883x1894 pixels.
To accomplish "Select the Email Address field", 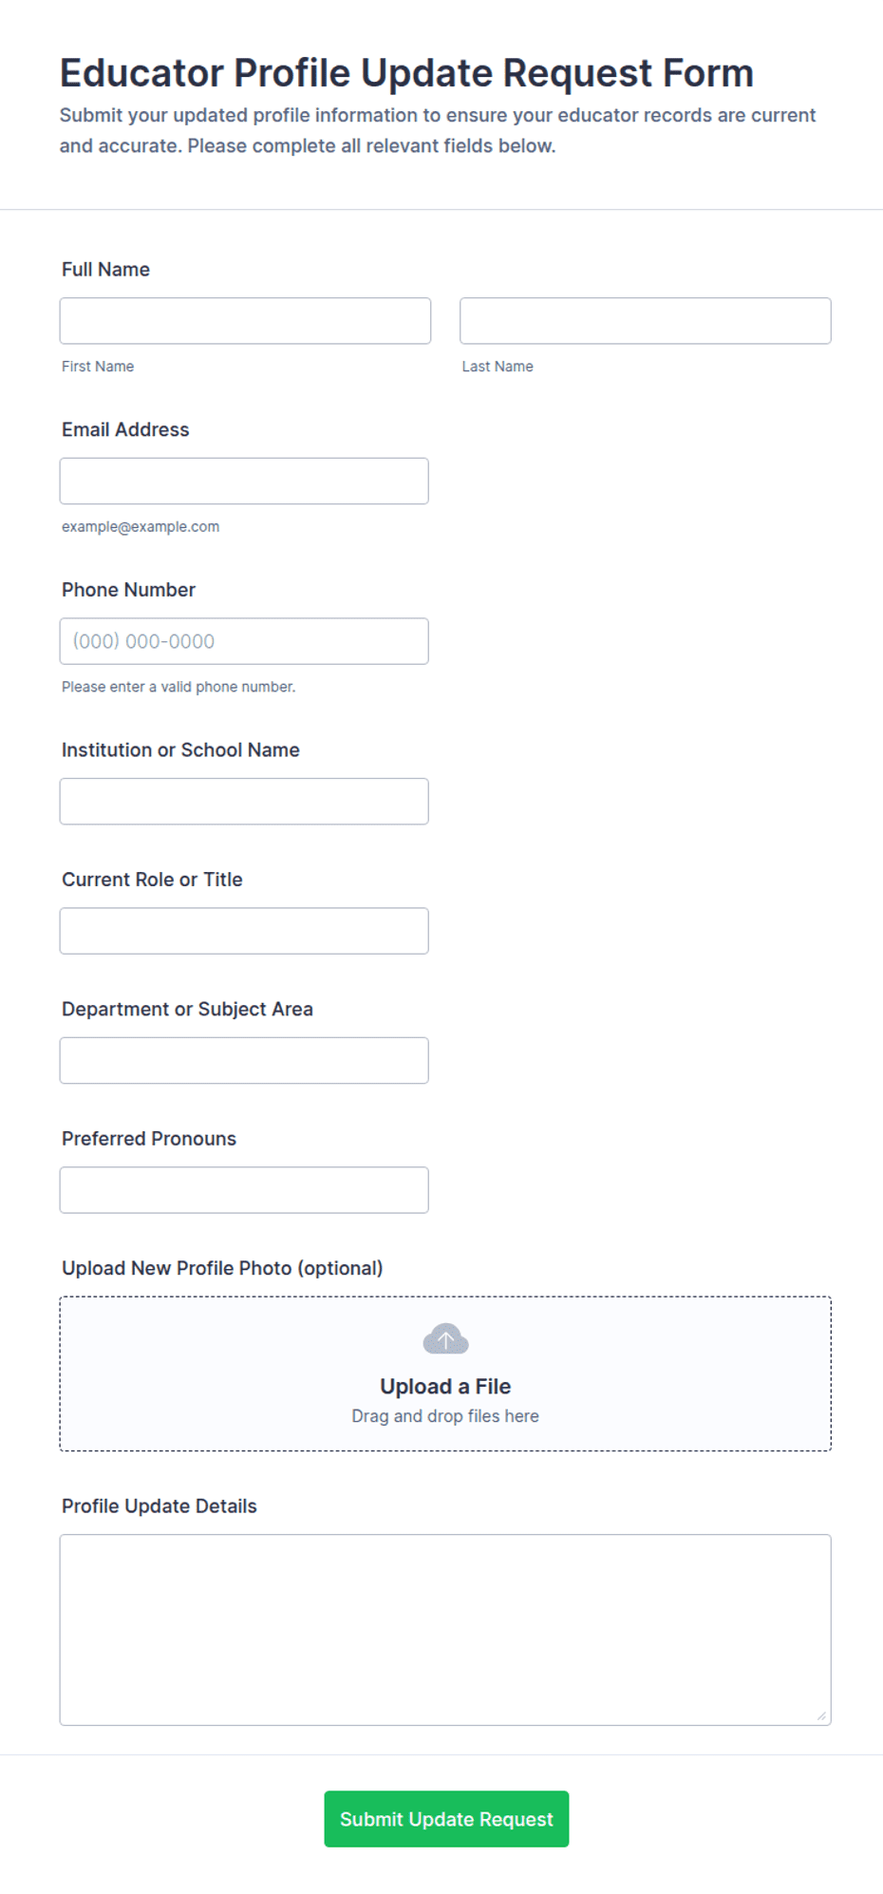I will [x=244, y=482].
